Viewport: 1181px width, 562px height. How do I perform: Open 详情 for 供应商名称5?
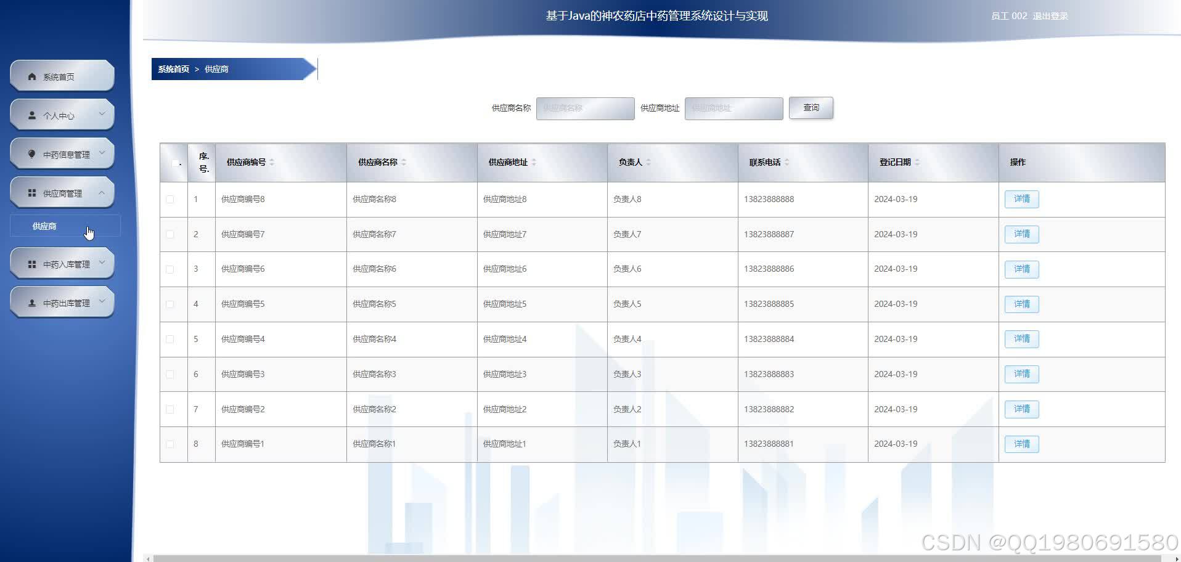pos(1021,304)
